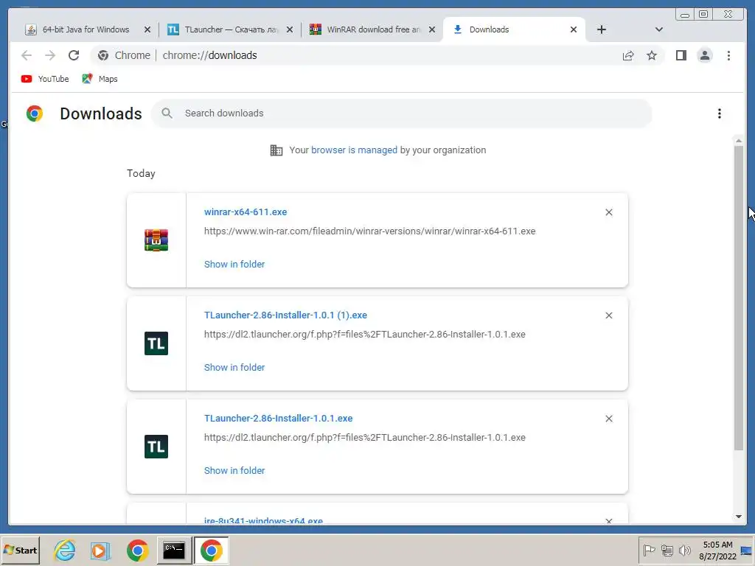Screen dimensions: 755x566
Task: Open the YouTube bookmark
Action: tap(45, 79)
